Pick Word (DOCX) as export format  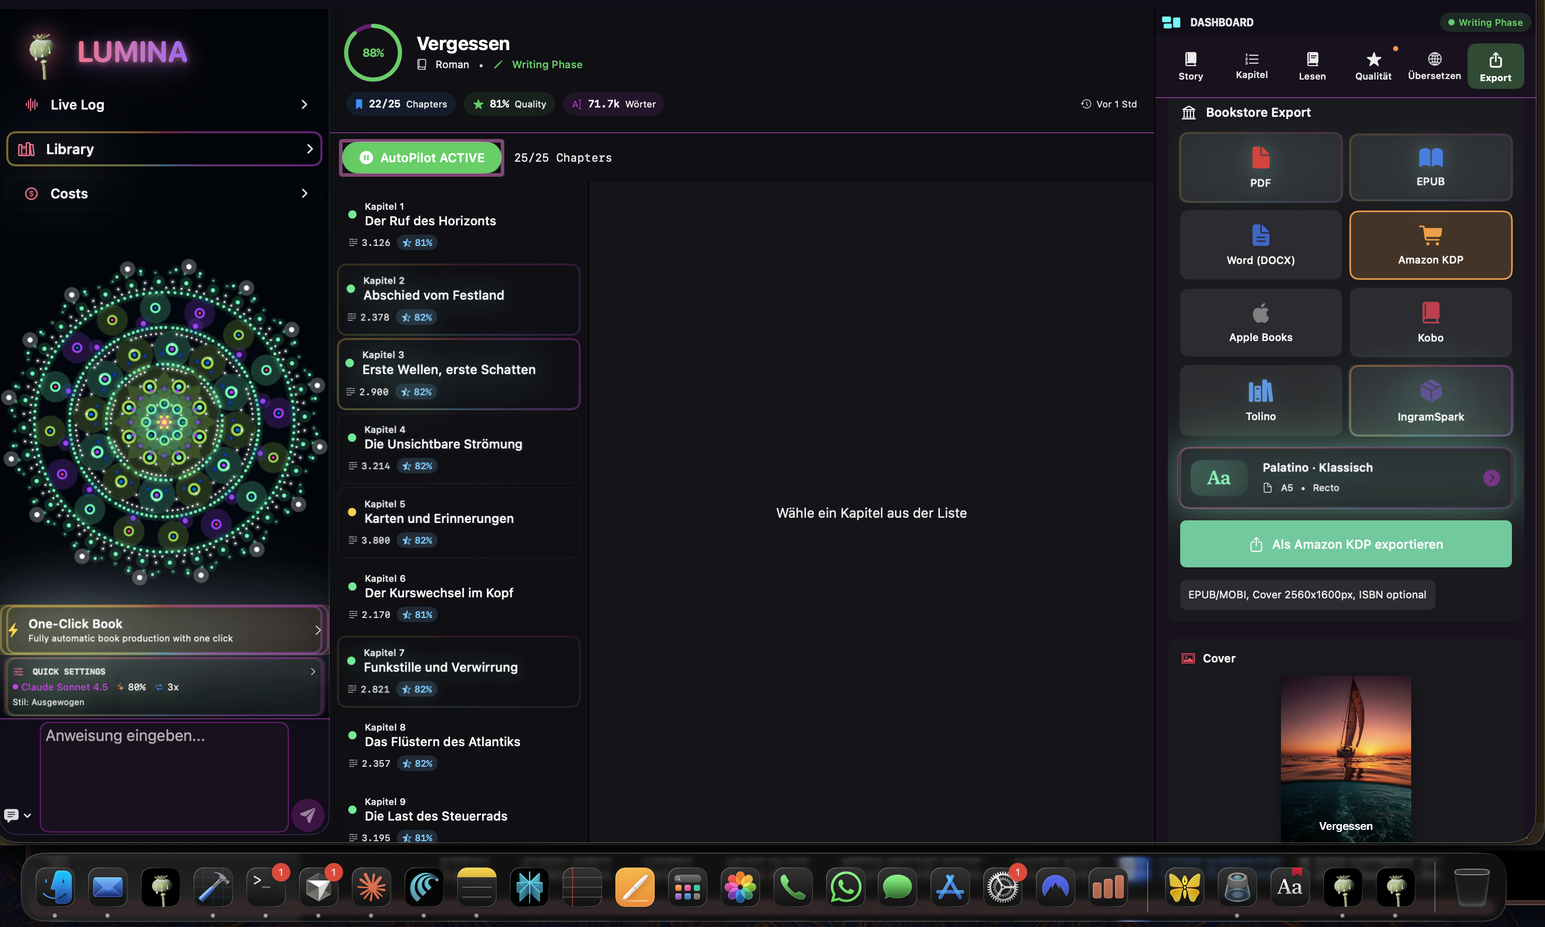click(x=1260, y=244)
